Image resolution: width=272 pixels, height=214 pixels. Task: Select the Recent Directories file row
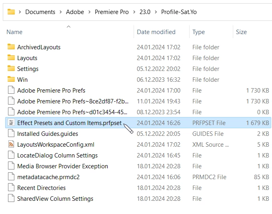[138, 188]
